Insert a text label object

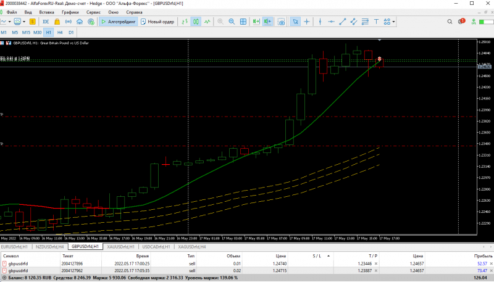pyautogui.click(x=376, y=22)
